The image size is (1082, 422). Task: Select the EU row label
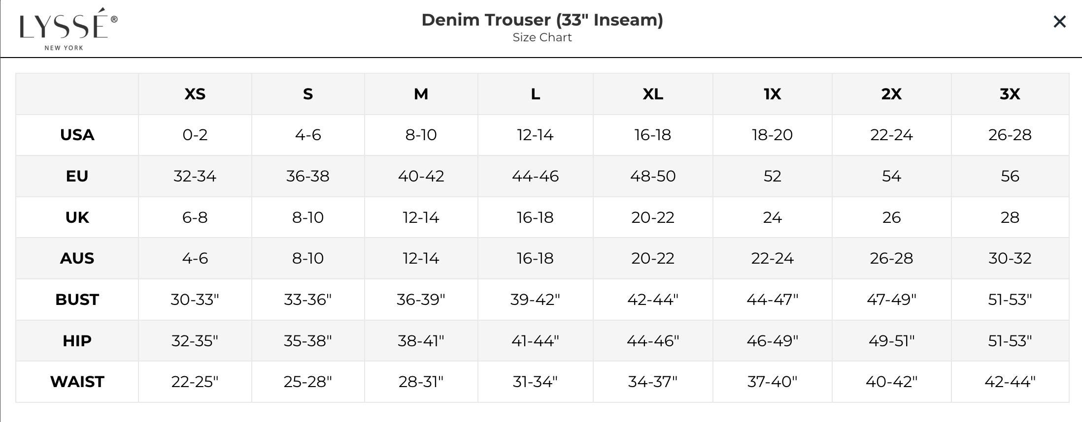(x=77, y=176)
